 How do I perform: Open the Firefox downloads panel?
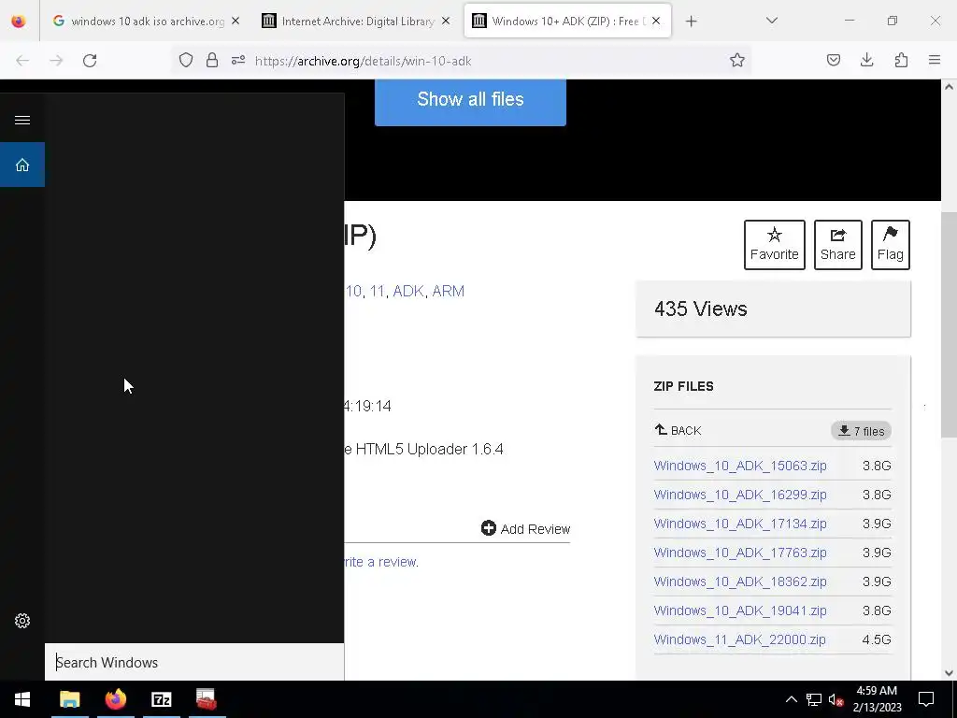[866, 61]
